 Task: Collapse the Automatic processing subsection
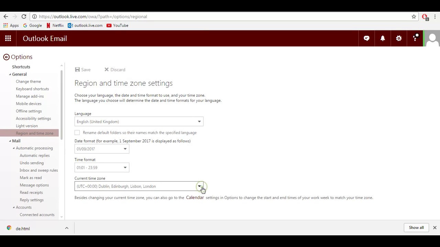click(14, 148)
